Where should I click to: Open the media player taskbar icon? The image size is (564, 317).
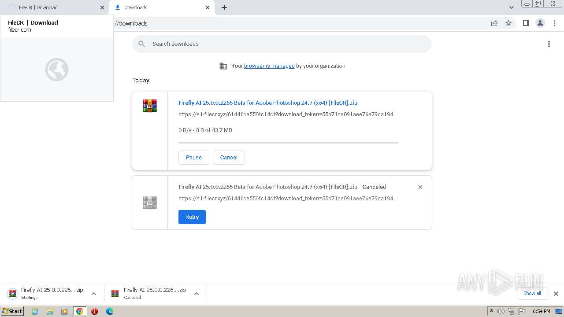(x=65, y=311)
